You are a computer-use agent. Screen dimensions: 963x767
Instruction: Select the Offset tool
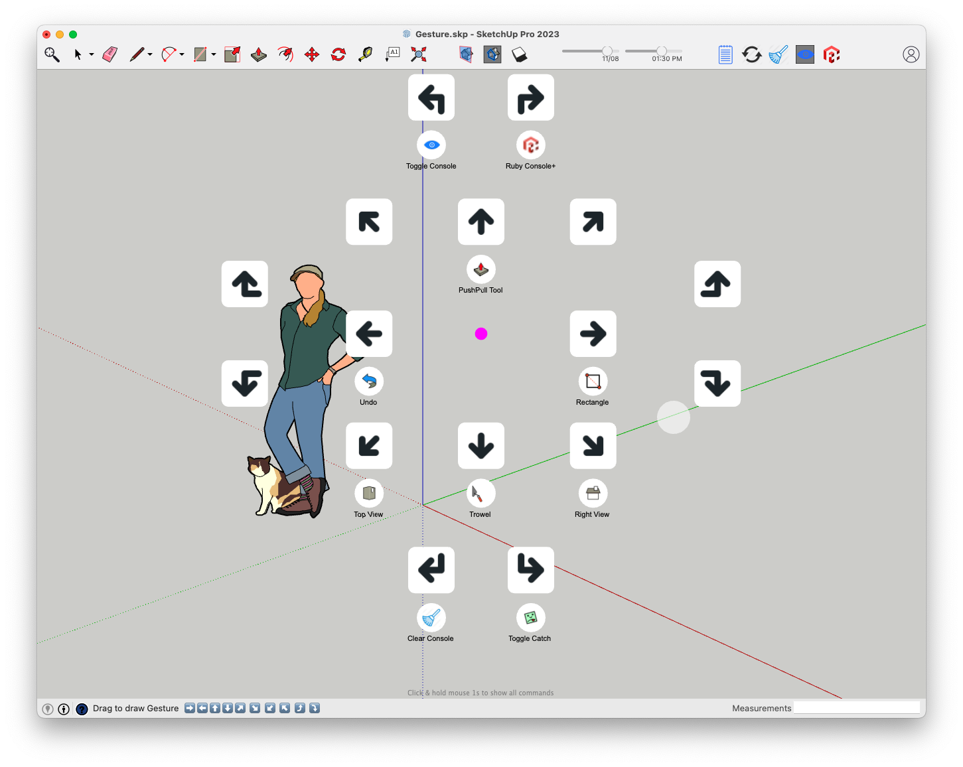pos(285,54)
